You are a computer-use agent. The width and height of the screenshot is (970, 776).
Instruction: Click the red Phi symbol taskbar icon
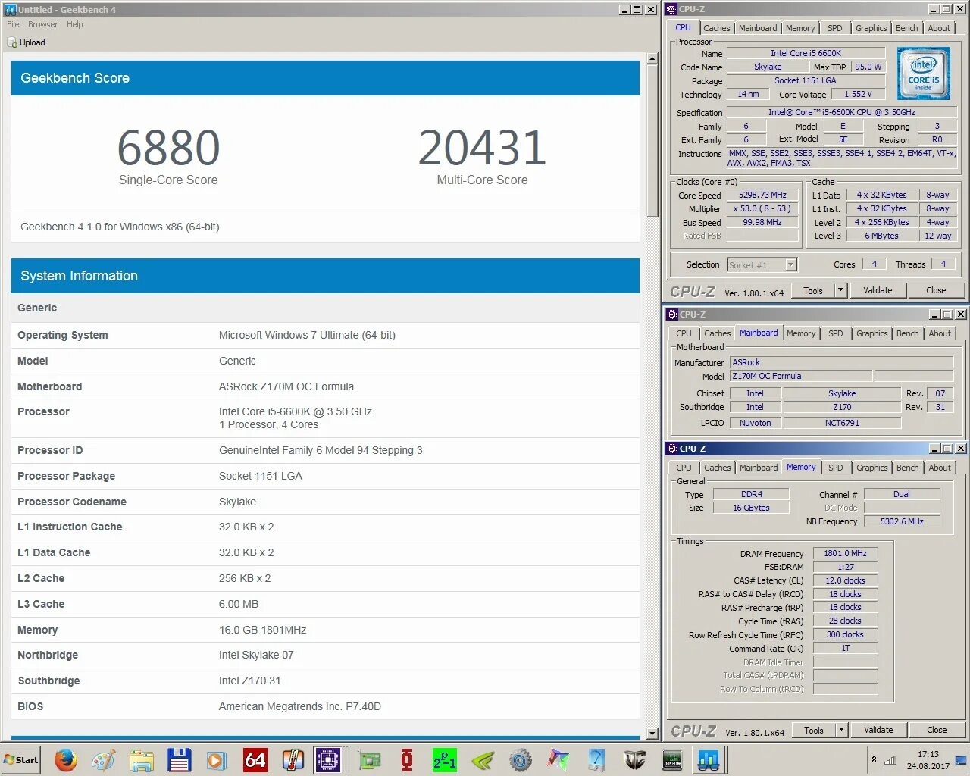pos(407,759)
